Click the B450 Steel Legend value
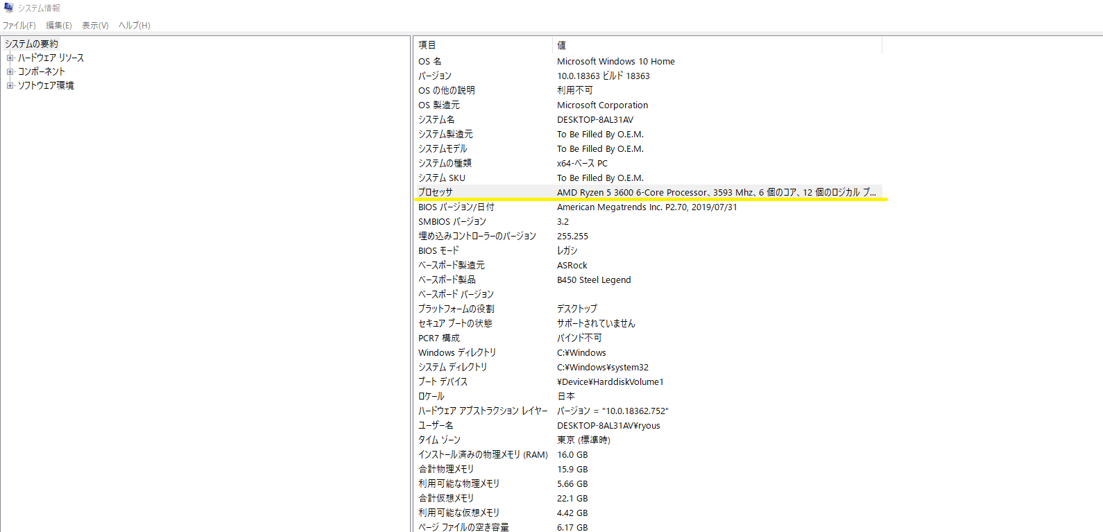 click(594, 280)
